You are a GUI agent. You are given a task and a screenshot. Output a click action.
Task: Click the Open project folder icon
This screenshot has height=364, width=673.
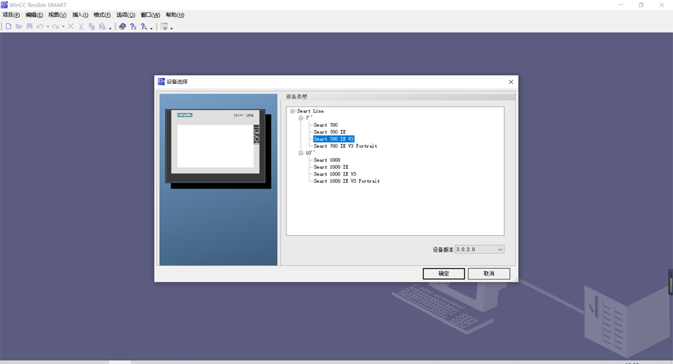click(19, 26)
